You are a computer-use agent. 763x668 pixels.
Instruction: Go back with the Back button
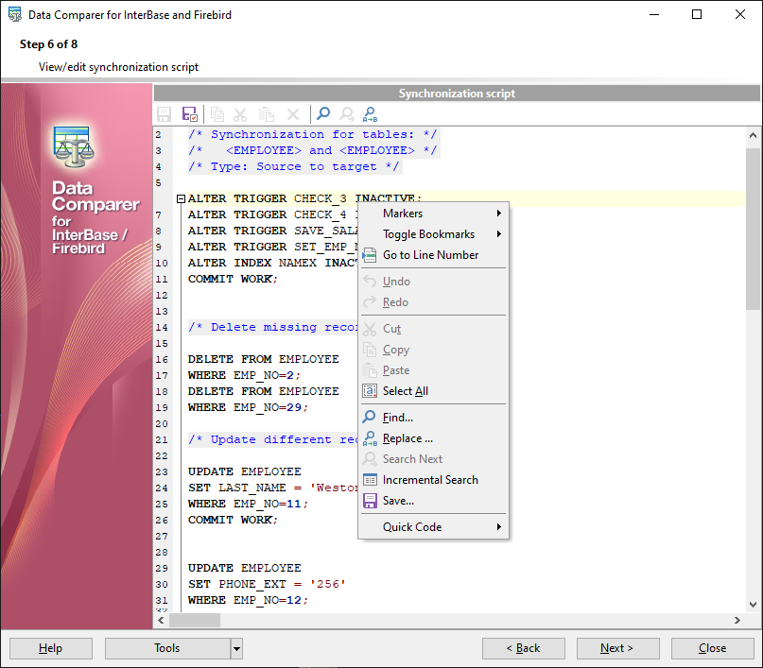click(523, 648)
